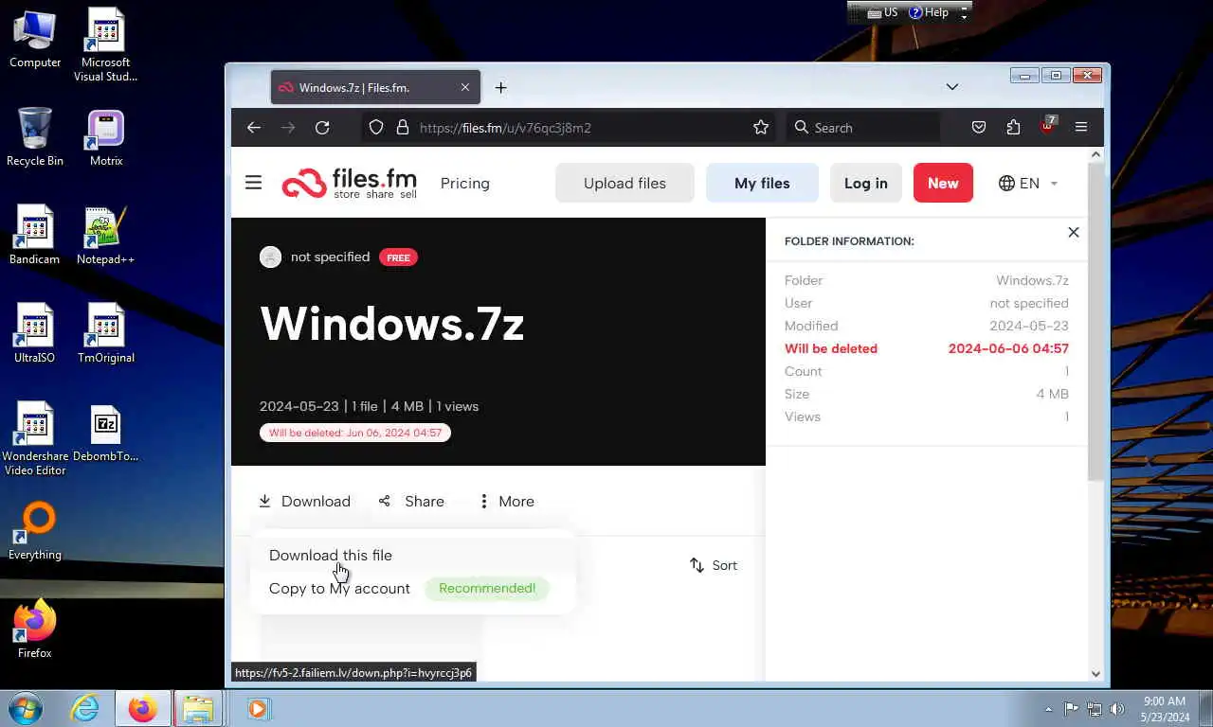1213x727 pixels.
Task: Click the 'Will be deleted: Jun 06, 2024 04:57' label
Action: tap(355, 433)
